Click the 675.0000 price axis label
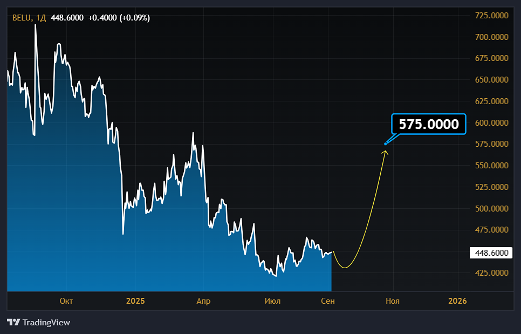 pyautogui.click(x=492, y=58)
